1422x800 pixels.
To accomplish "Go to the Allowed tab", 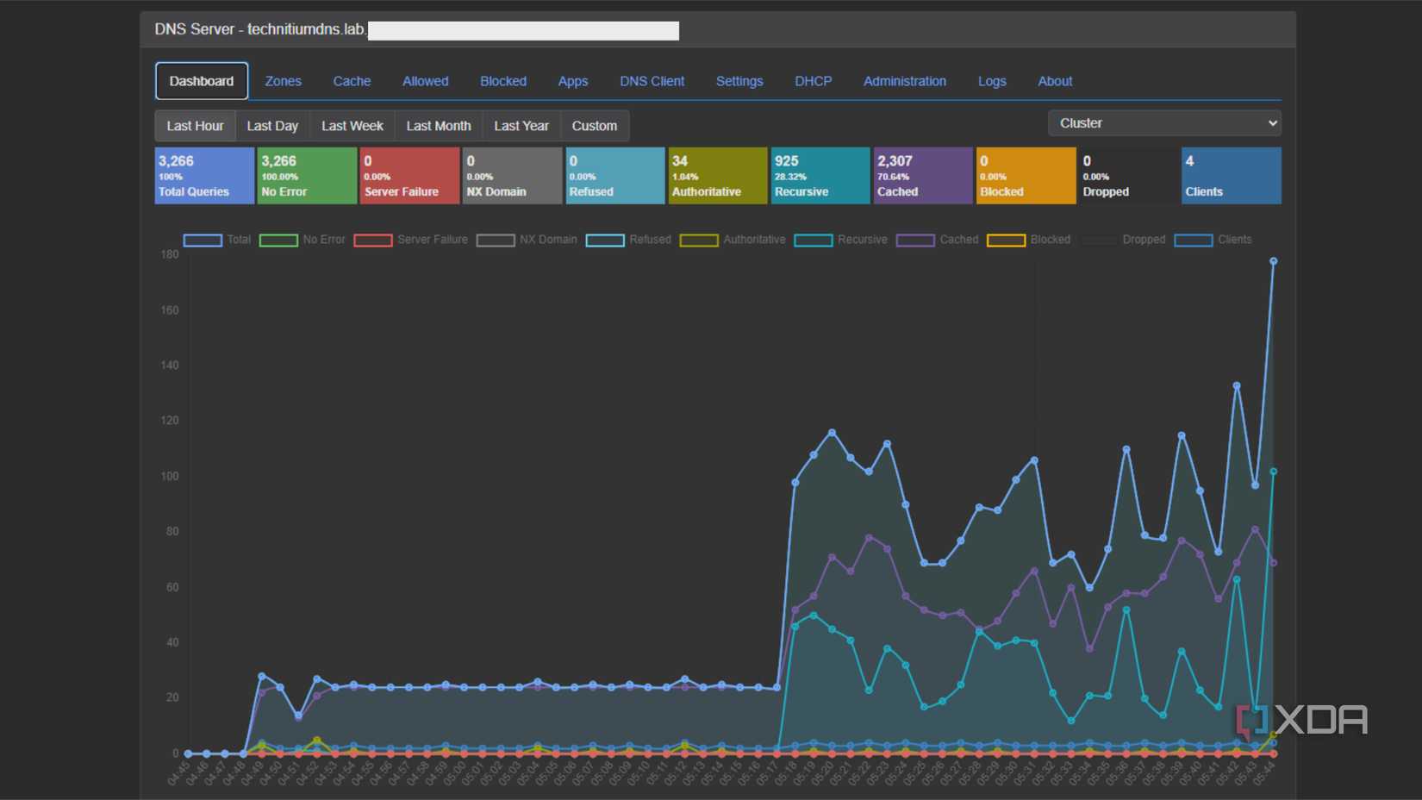I will pos(426,81).
